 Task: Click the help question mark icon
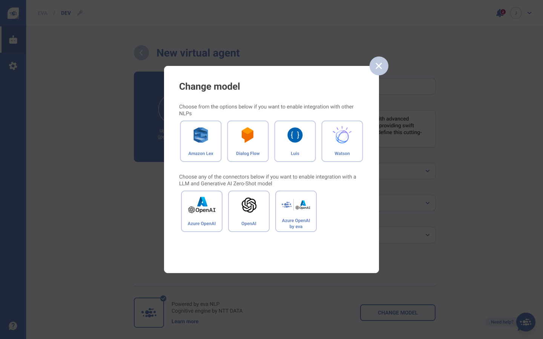[x=13, y=326]
